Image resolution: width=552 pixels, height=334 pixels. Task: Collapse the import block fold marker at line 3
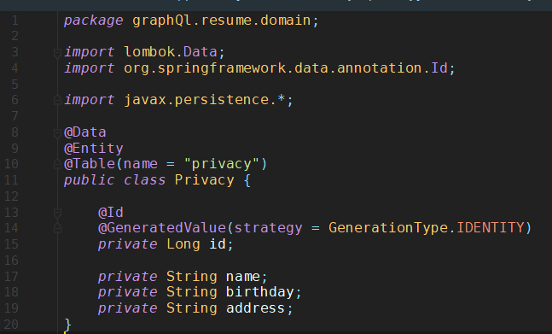coord(57,54)
